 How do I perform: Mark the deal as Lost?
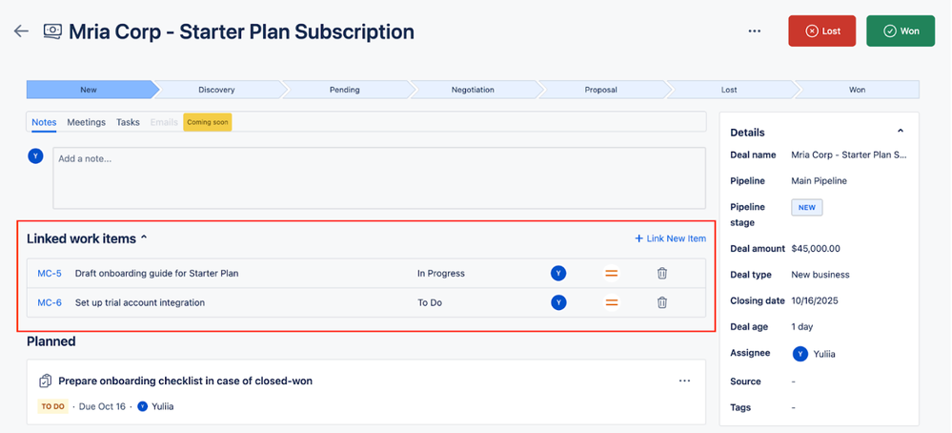[x=821, y=31]
